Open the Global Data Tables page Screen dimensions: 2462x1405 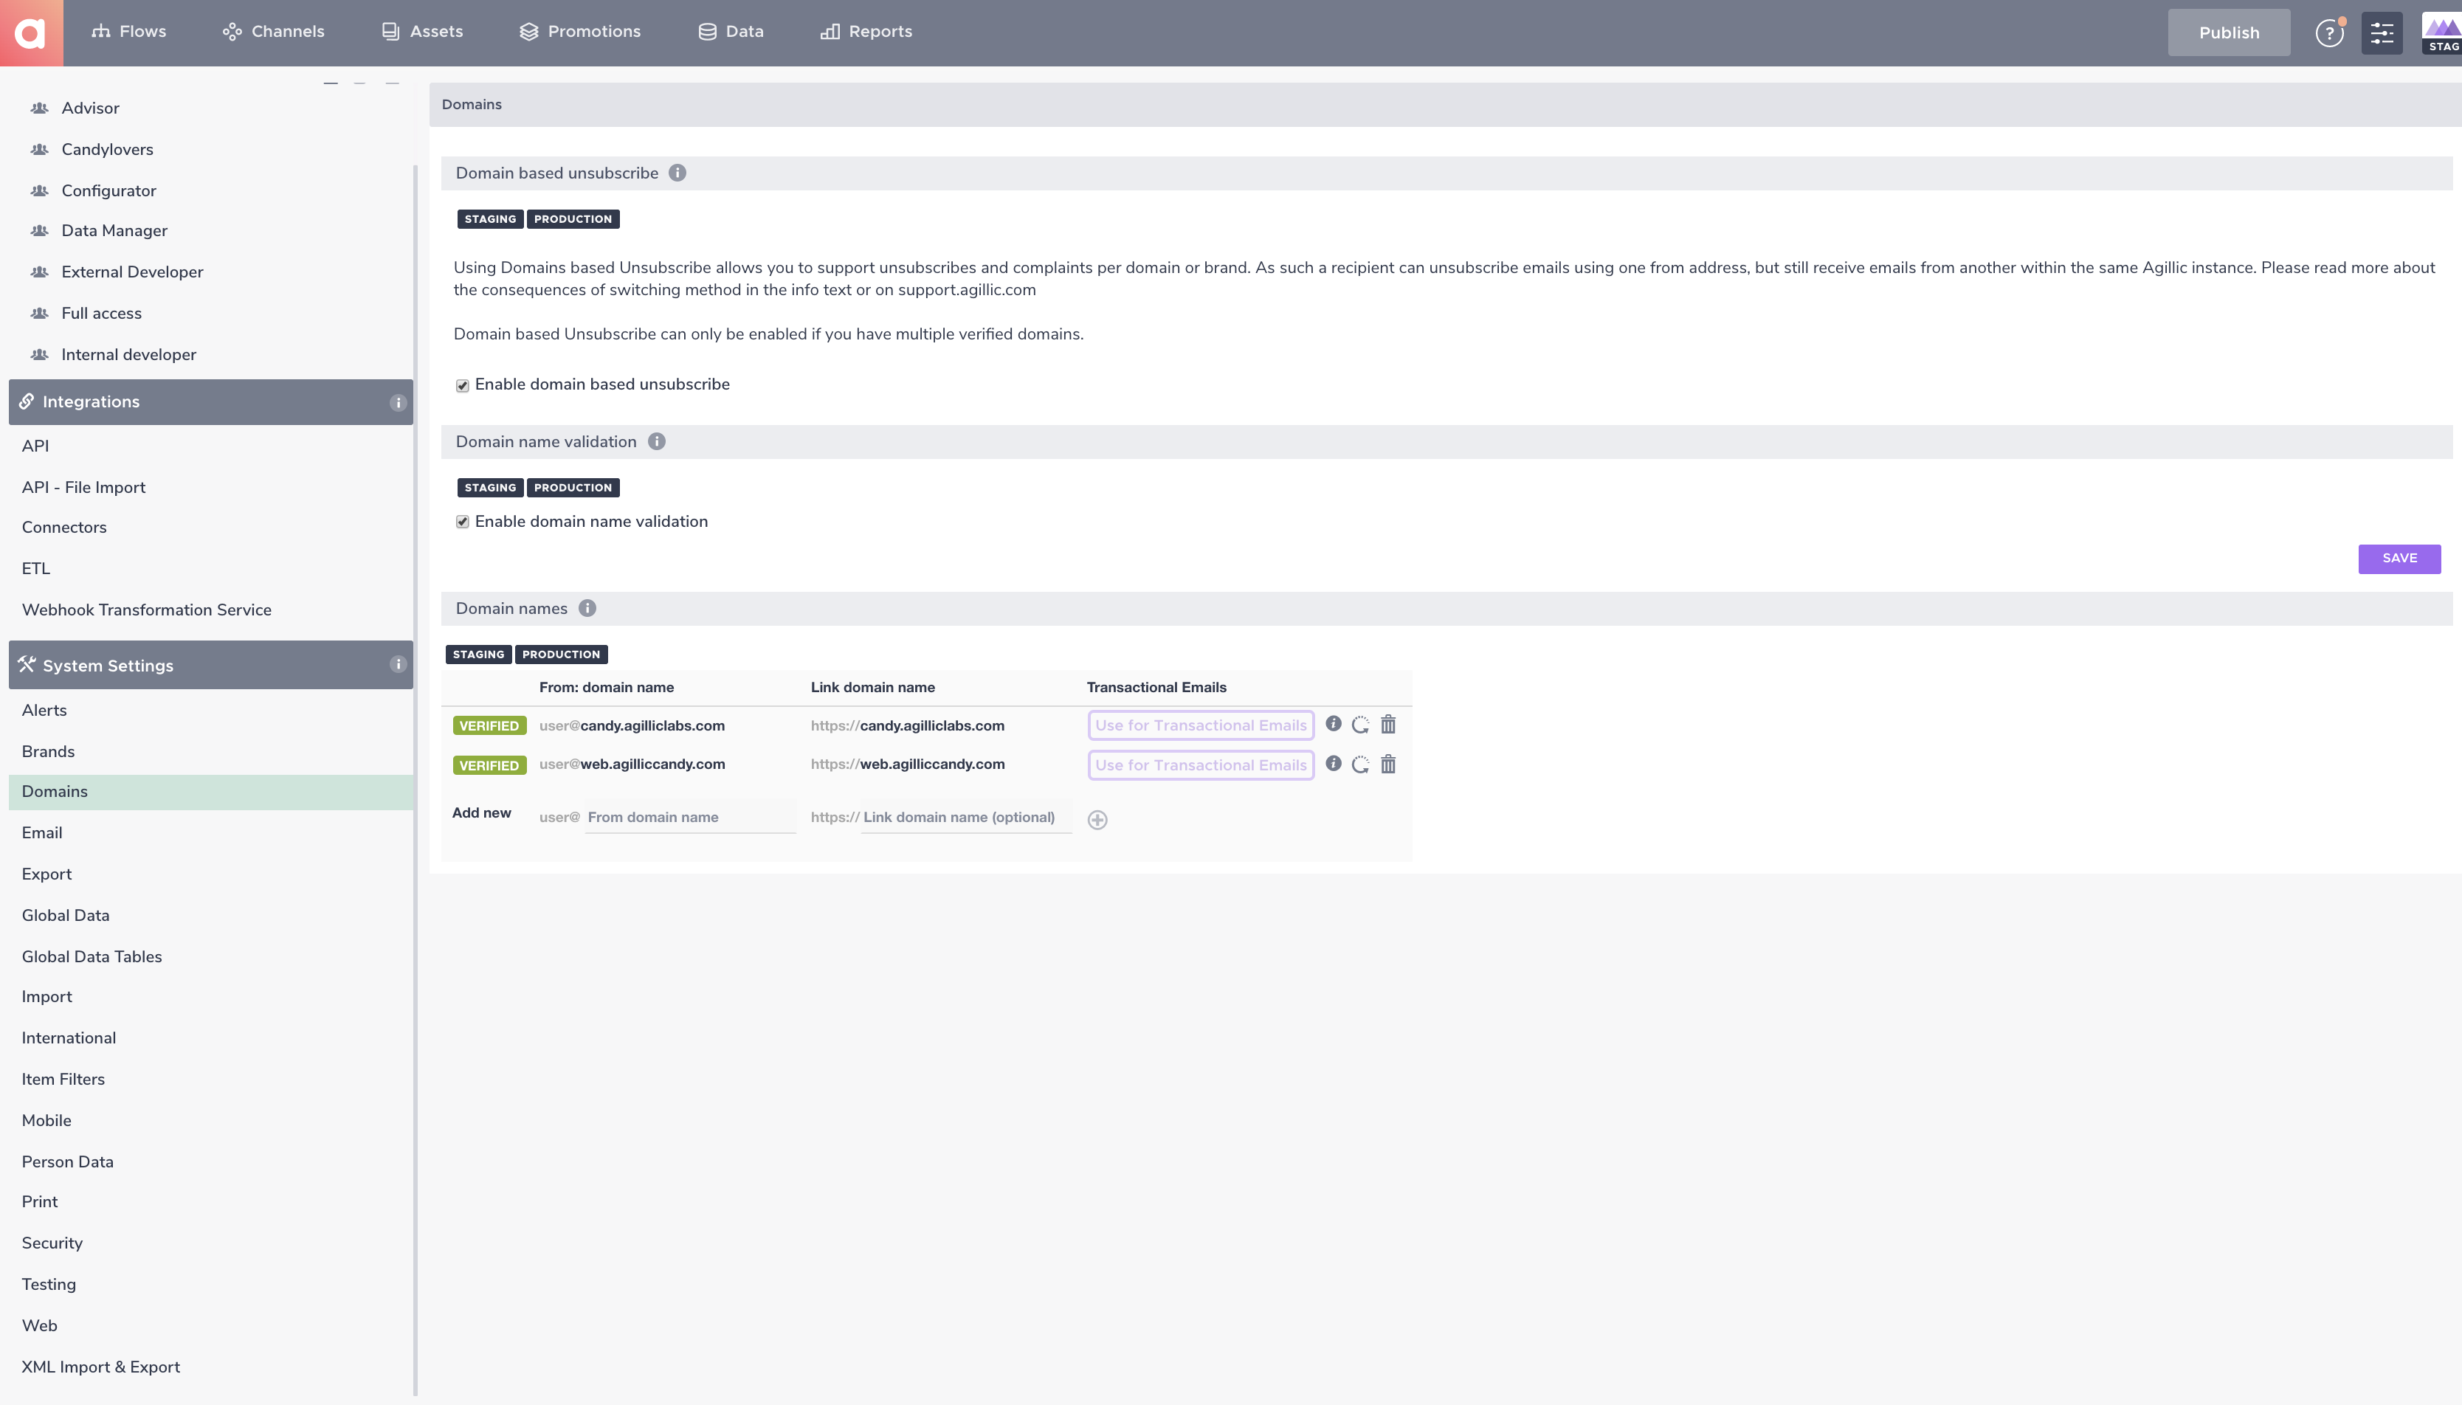[92, 957]
